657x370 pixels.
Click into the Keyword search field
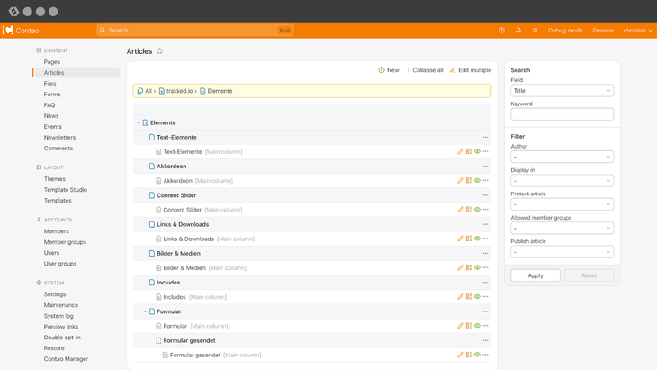pos(562,114)
